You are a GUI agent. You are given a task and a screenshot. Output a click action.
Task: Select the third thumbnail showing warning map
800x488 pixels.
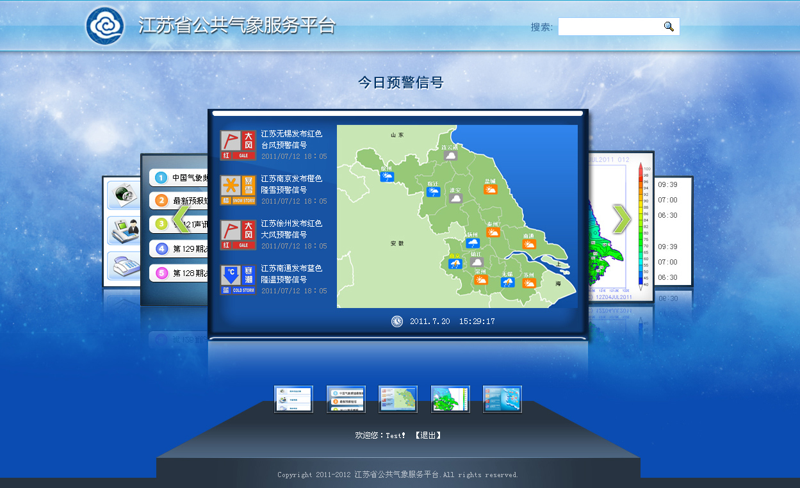tap(398, 400)
